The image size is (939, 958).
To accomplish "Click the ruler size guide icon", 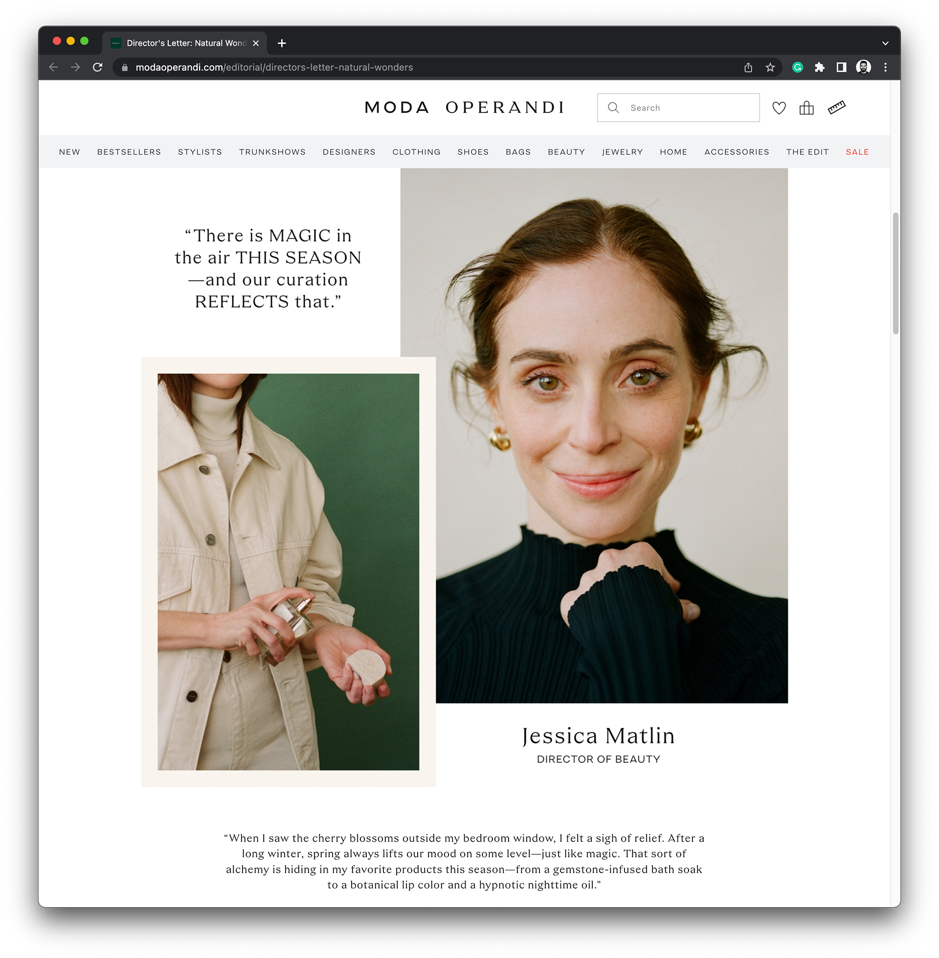I will pyautogui.click(x=836, y=108).
